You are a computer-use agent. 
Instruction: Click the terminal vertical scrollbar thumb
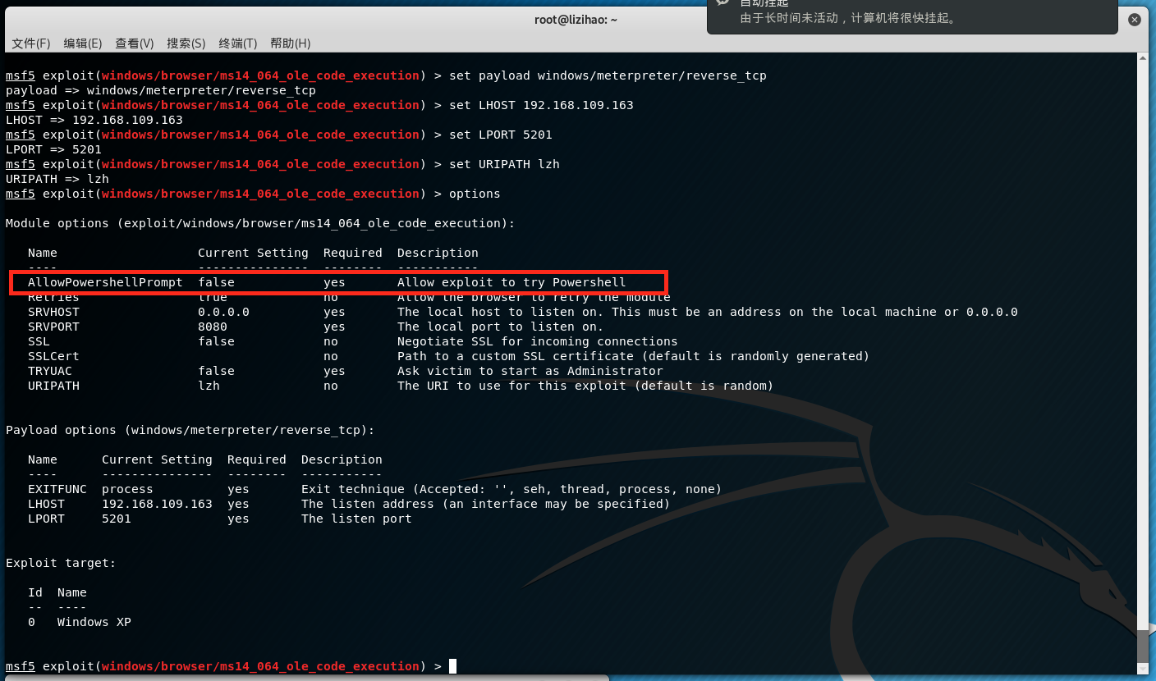pyautogui.click(x=1144, y=646)
